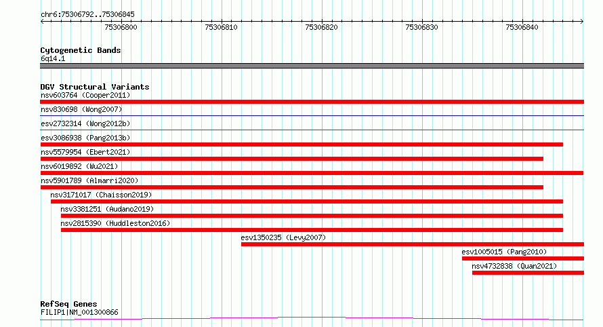Click the left arrow of the ruler

click(42, 21)
